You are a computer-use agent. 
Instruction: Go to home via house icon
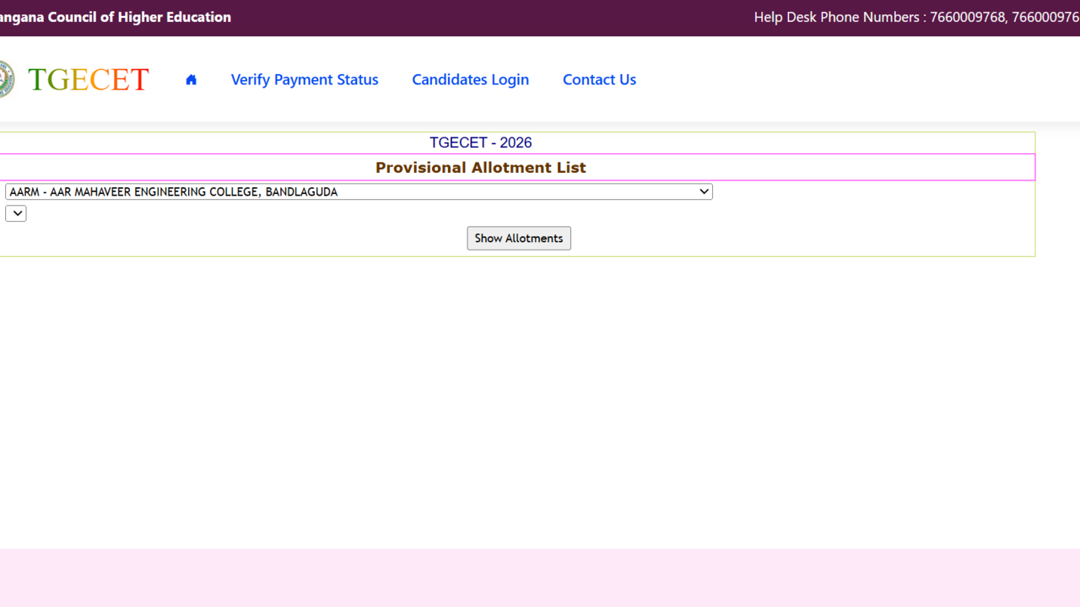coord(192,79)
